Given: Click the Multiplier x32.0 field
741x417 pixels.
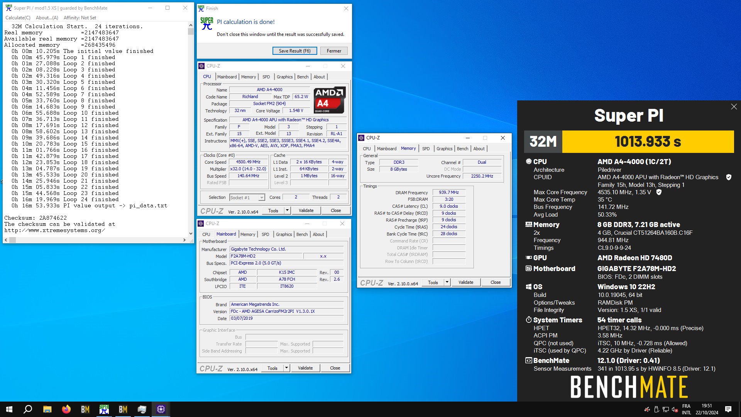Looking at the screenshot, I should tap(248, 169).
